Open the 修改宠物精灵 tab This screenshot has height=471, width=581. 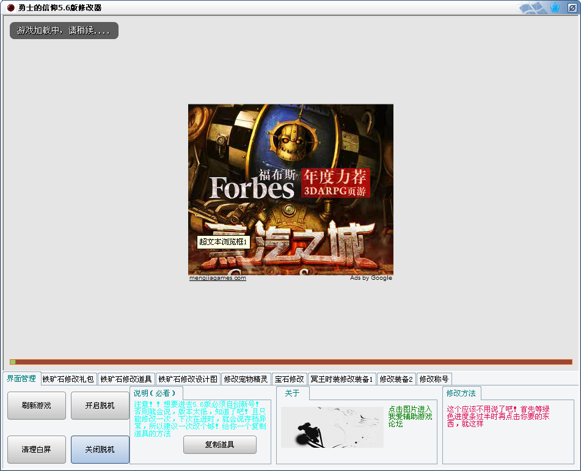coord(246,379)
